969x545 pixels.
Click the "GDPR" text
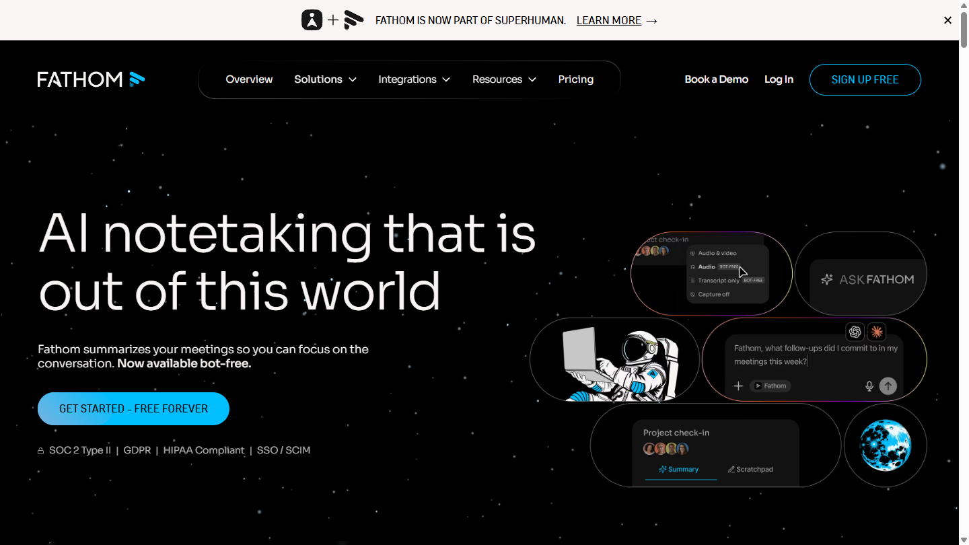pos(137,450)
